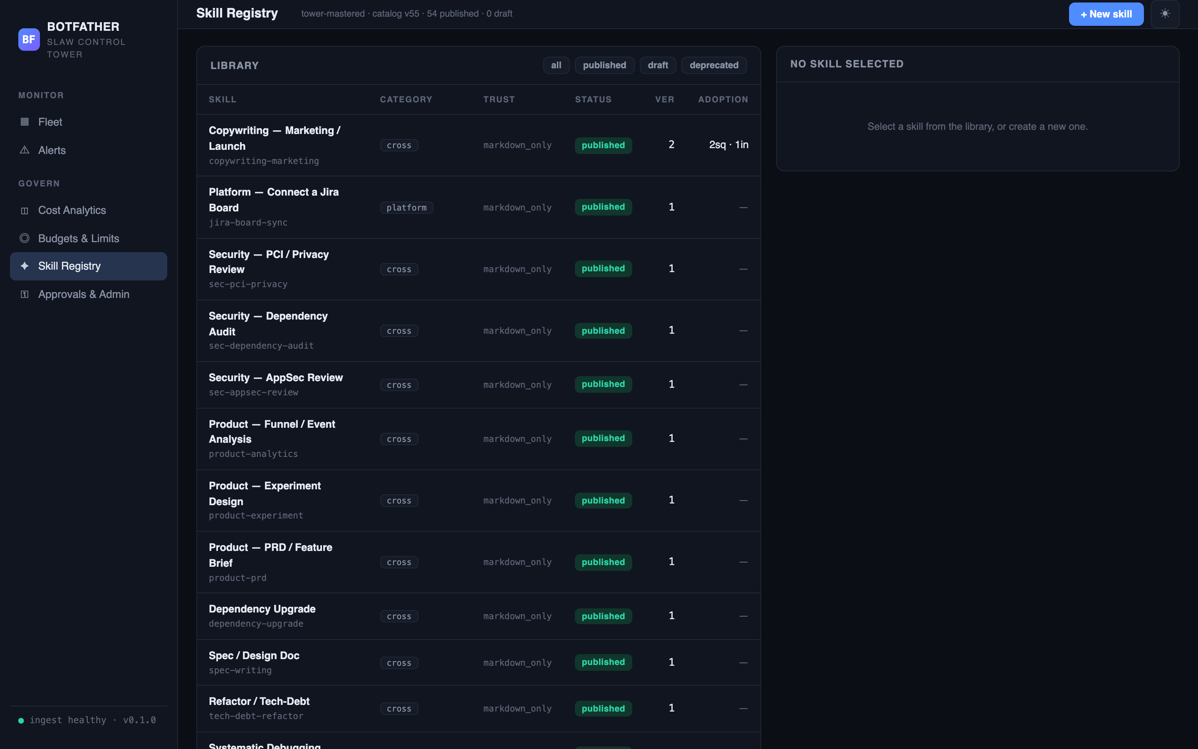
Task: Click the NO SKILL SELECTED panel title
Action: [x=847, y=64]
